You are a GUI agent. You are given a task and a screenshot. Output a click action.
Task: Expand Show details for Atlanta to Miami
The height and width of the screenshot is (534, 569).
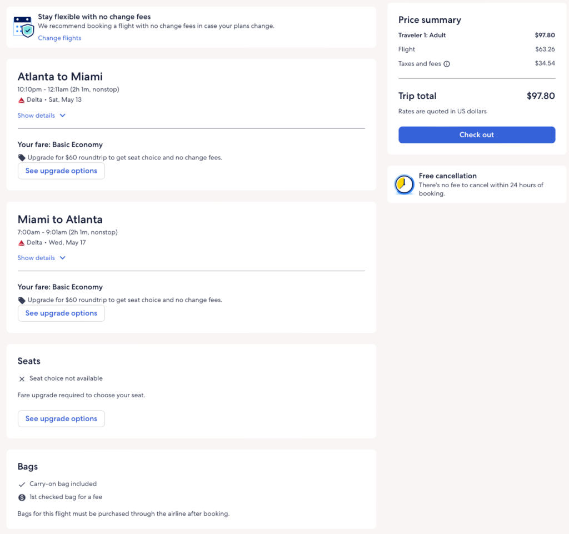pos(42,116)
